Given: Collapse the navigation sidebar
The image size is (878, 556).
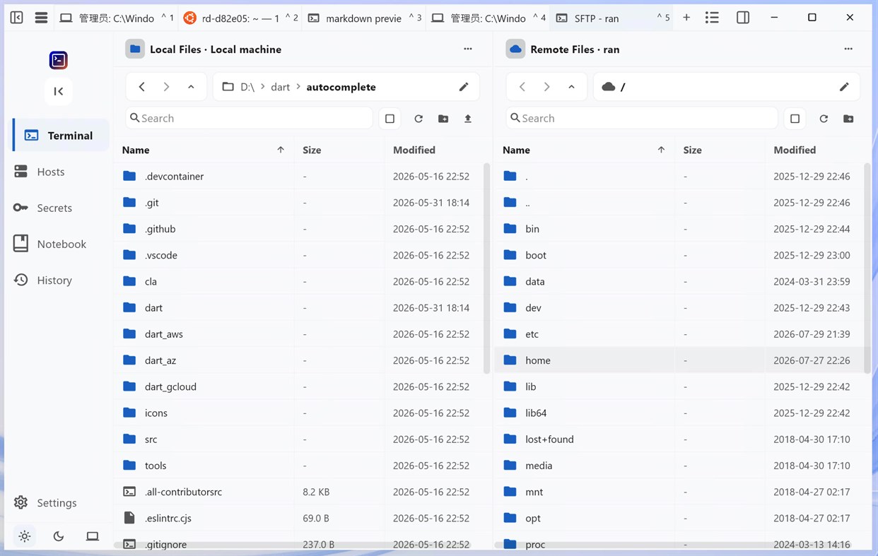Looking at the screenshot, I should [x=59, y=91].
